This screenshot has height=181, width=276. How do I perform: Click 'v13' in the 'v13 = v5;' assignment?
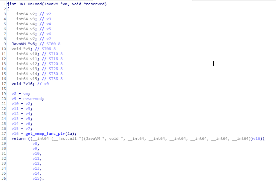(x=15, y=119)
